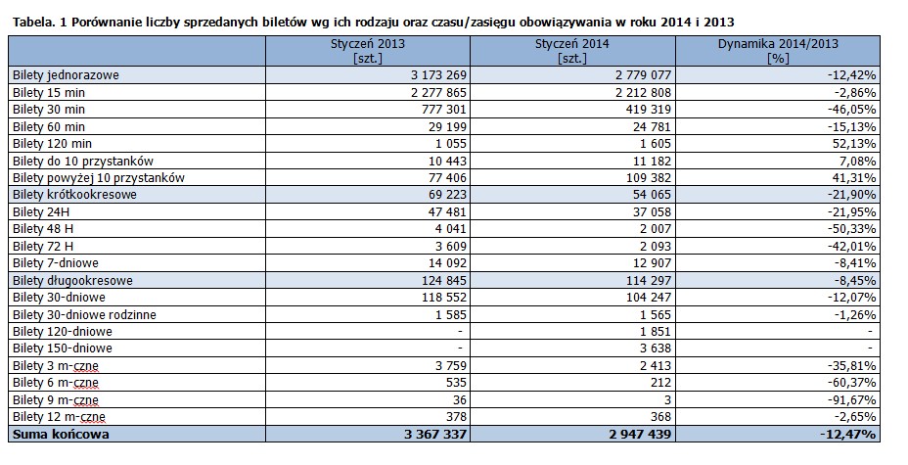Select the 'Bilety powyżej 10 przystanków' label

[x=99, y=178]
